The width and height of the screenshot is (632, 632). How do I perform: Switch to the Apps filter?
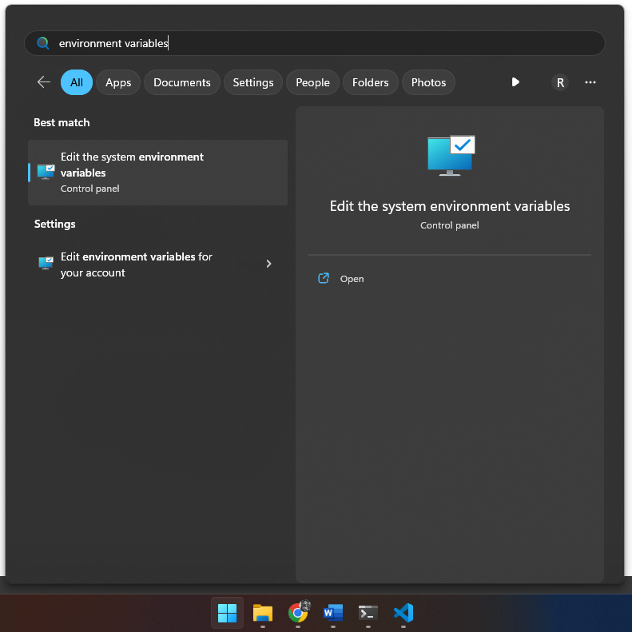tap(118, 82)
